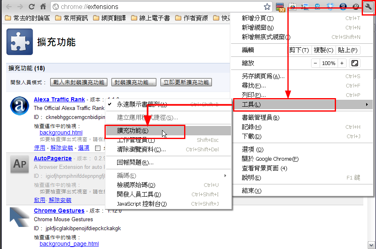Decrease zoom with the minus button
Image resolution: width=376 pixels, height=249 pixels.
[315, 63]
